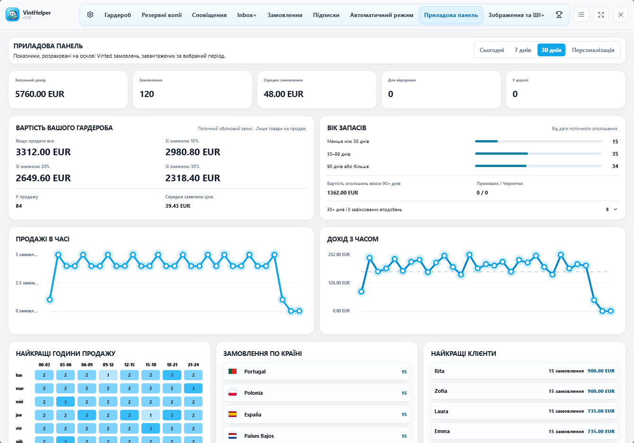Click the VintHelper logo icon
This screenshot has width=634, height=443.
click(x=13, y=15)
